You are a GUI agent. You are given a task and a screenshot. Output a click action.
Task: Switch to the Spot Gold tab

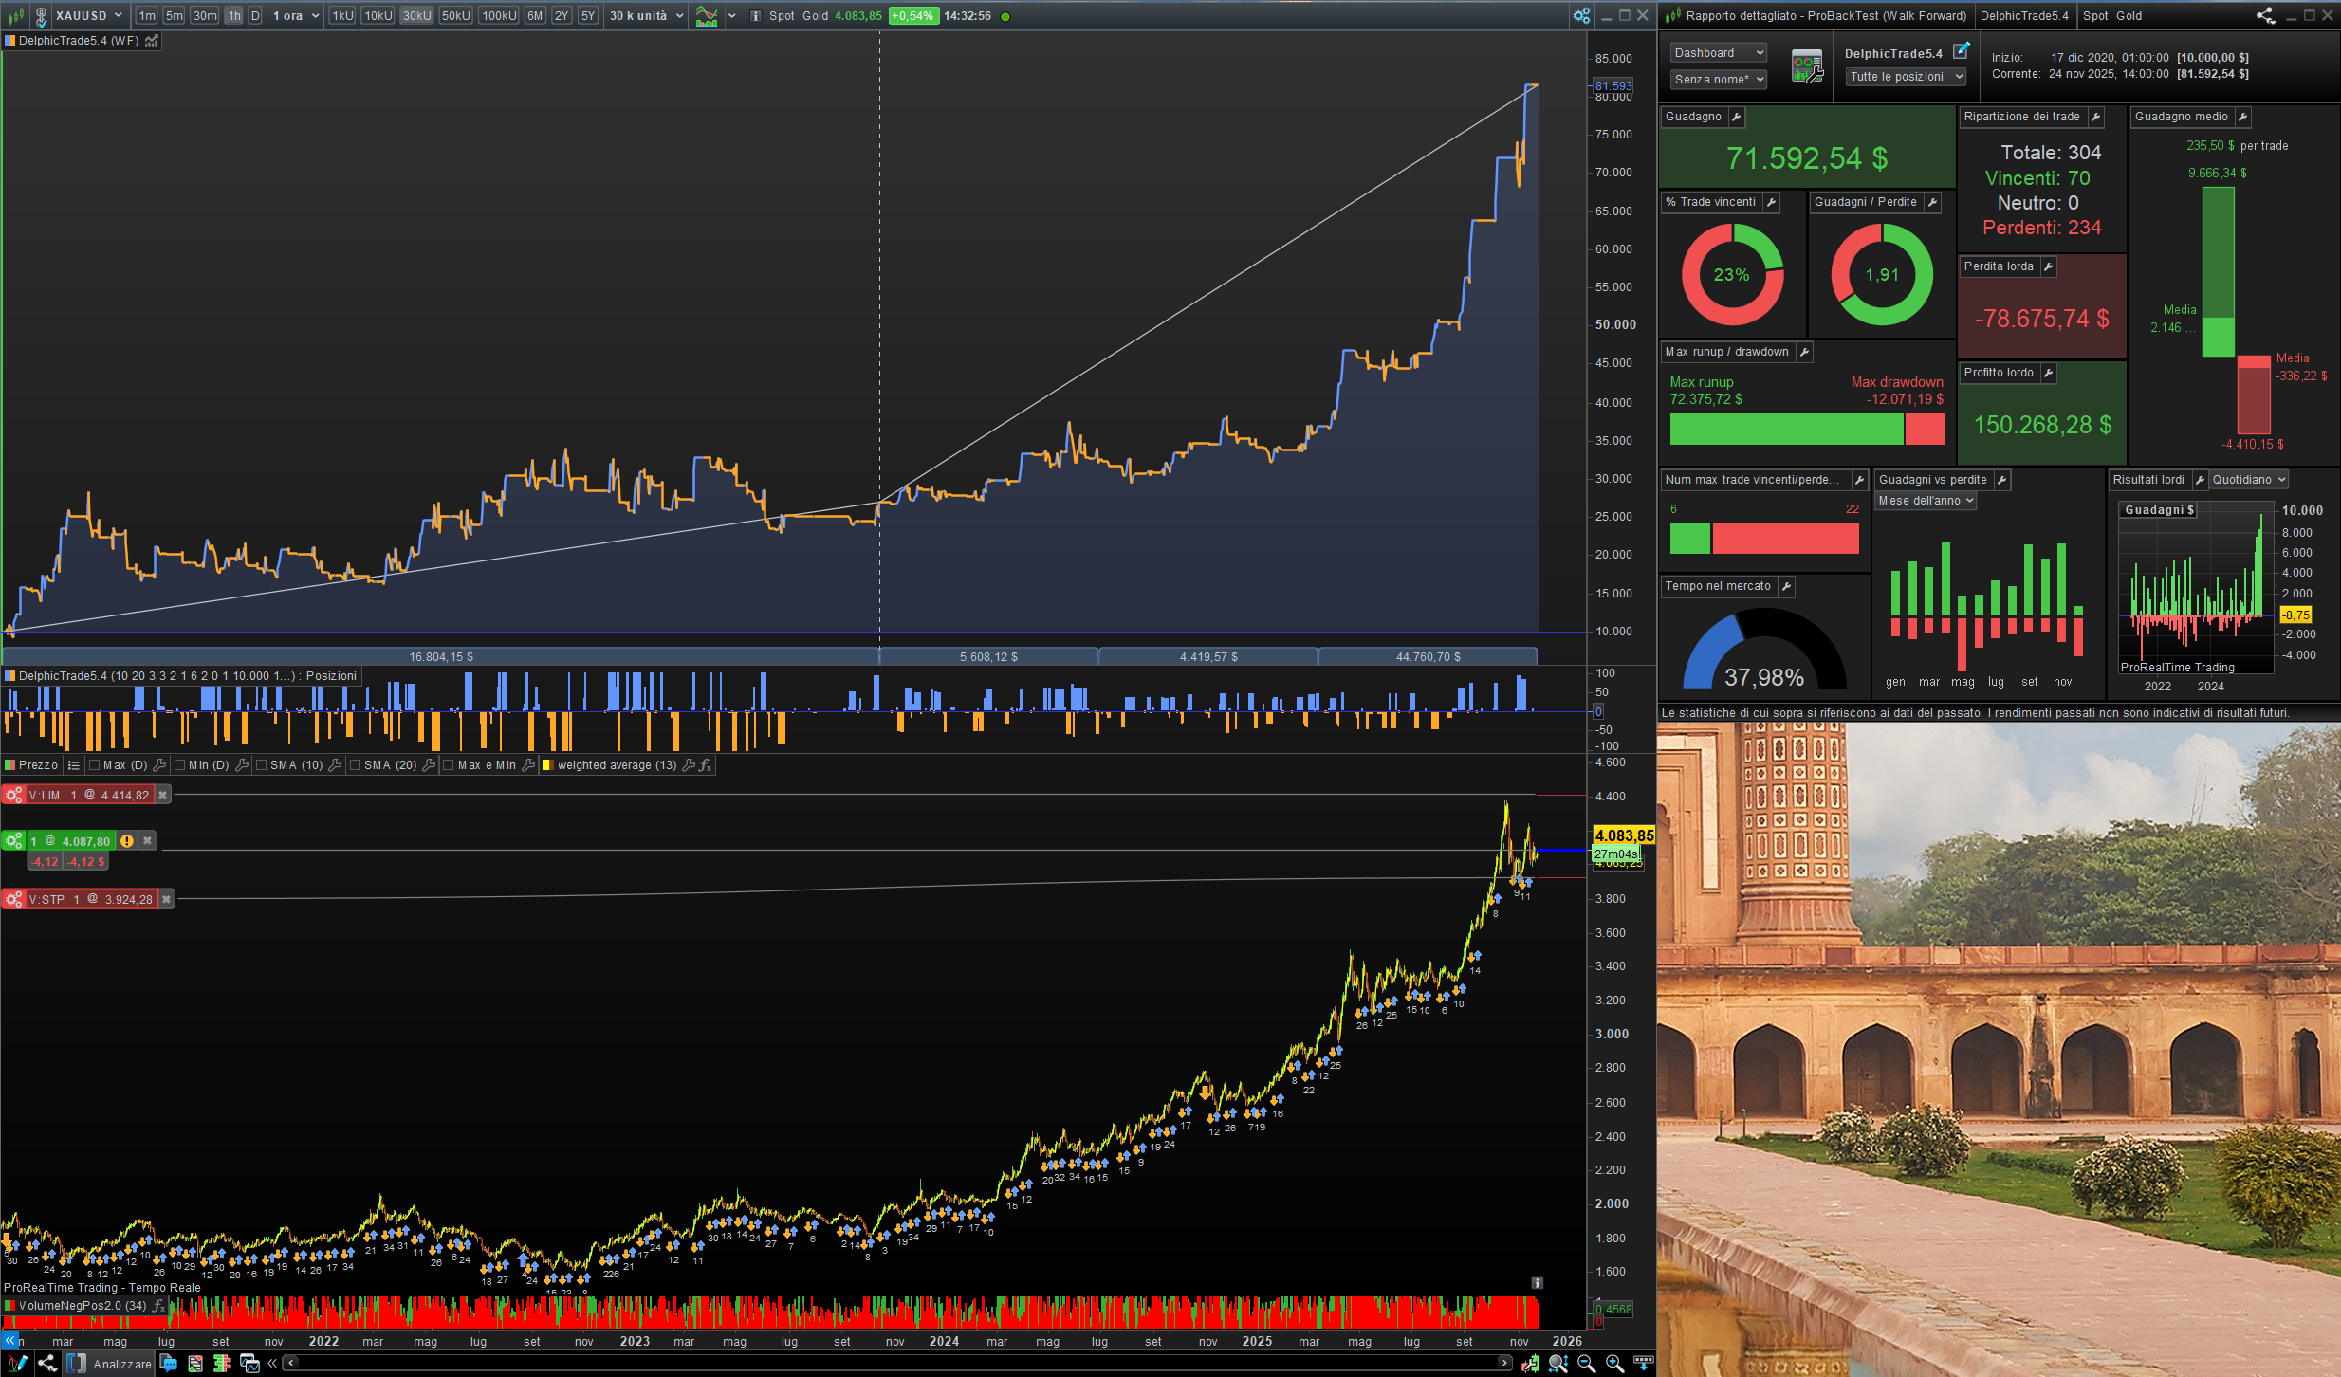point(2112,15)
